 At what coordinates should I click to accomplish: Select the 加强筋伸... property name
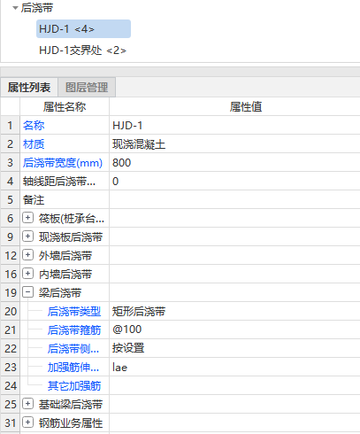point(73,368)
